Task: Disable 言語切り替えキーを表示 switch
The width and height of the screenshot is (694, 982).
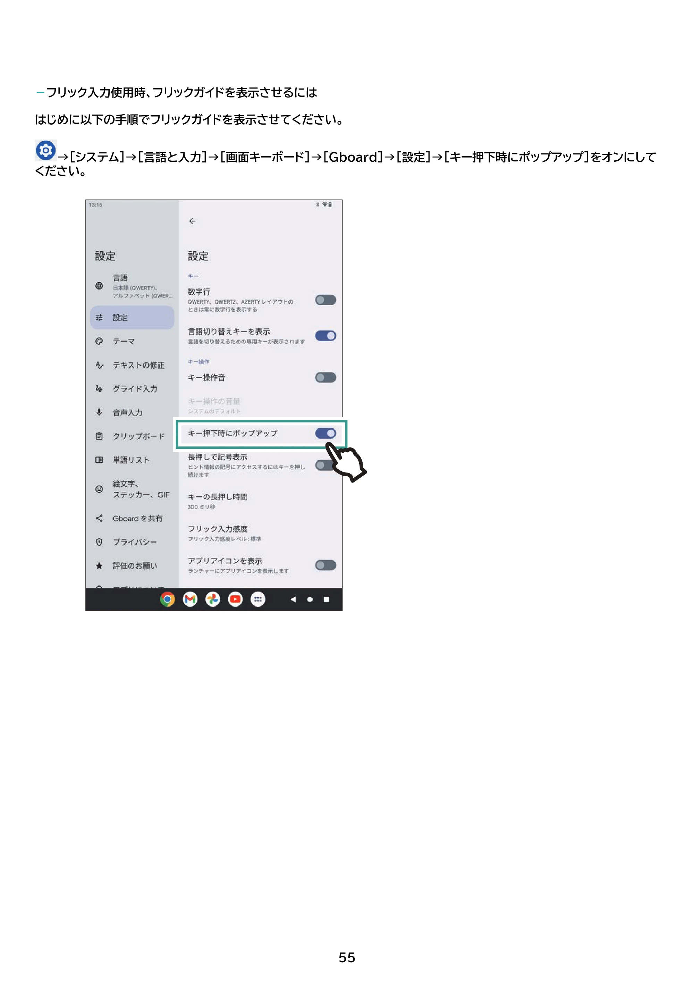Action: [x=325, y=336]
